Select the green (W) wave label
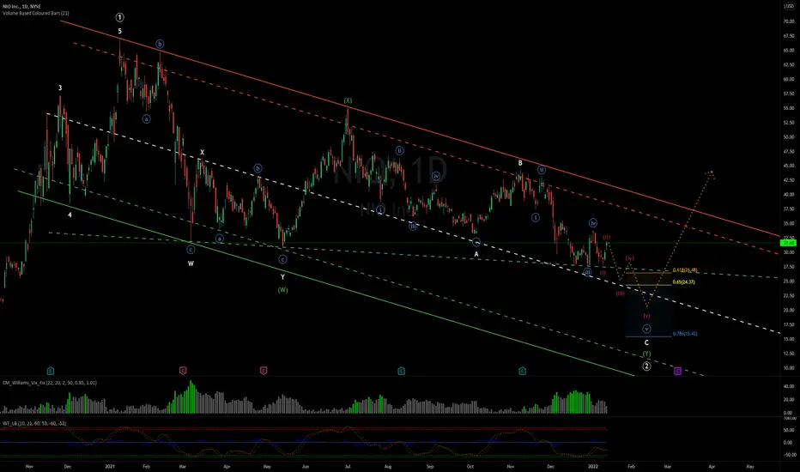 (x=282, y=290)
